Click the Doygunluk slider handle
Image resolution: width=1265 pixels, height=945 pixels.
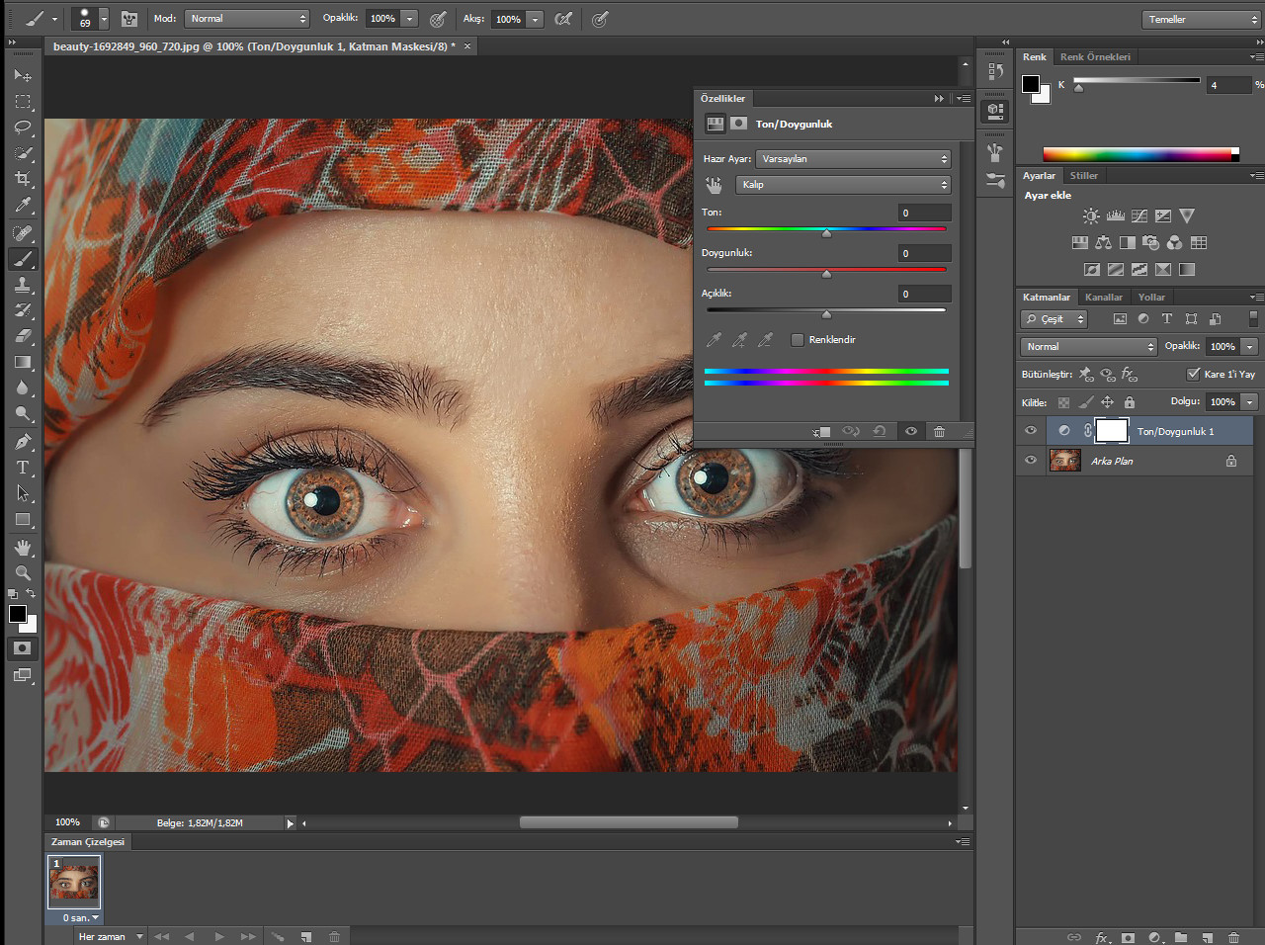pos(826,274)
